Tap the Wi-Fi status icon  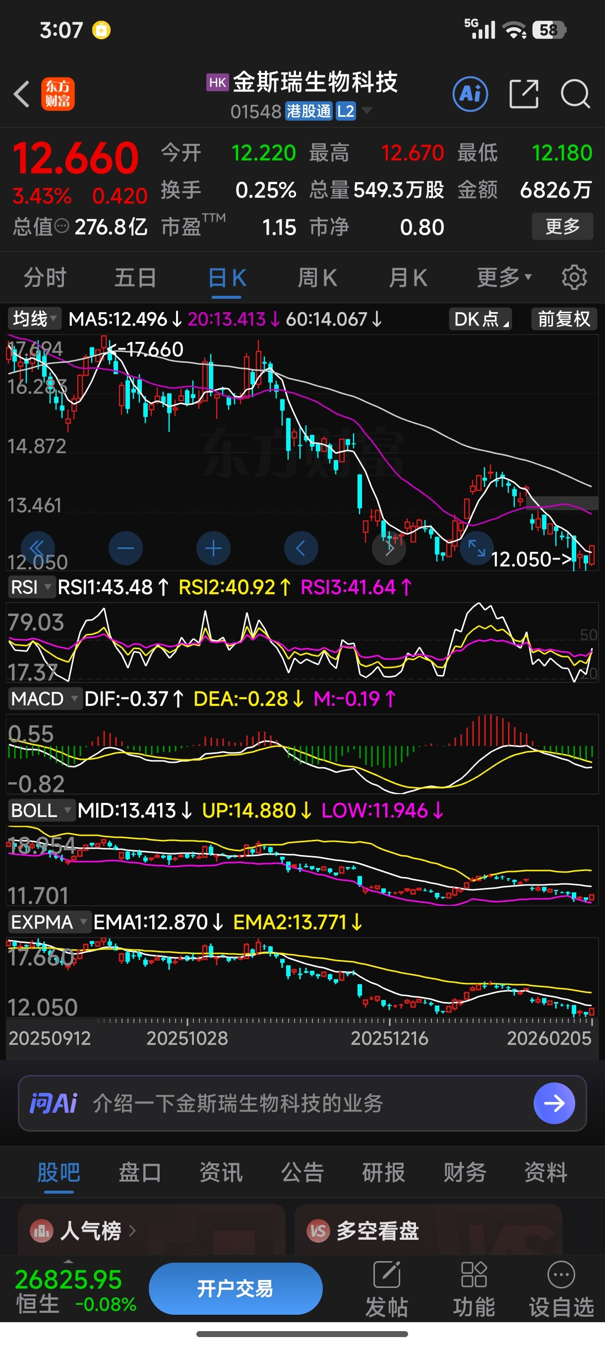(515, 30)
